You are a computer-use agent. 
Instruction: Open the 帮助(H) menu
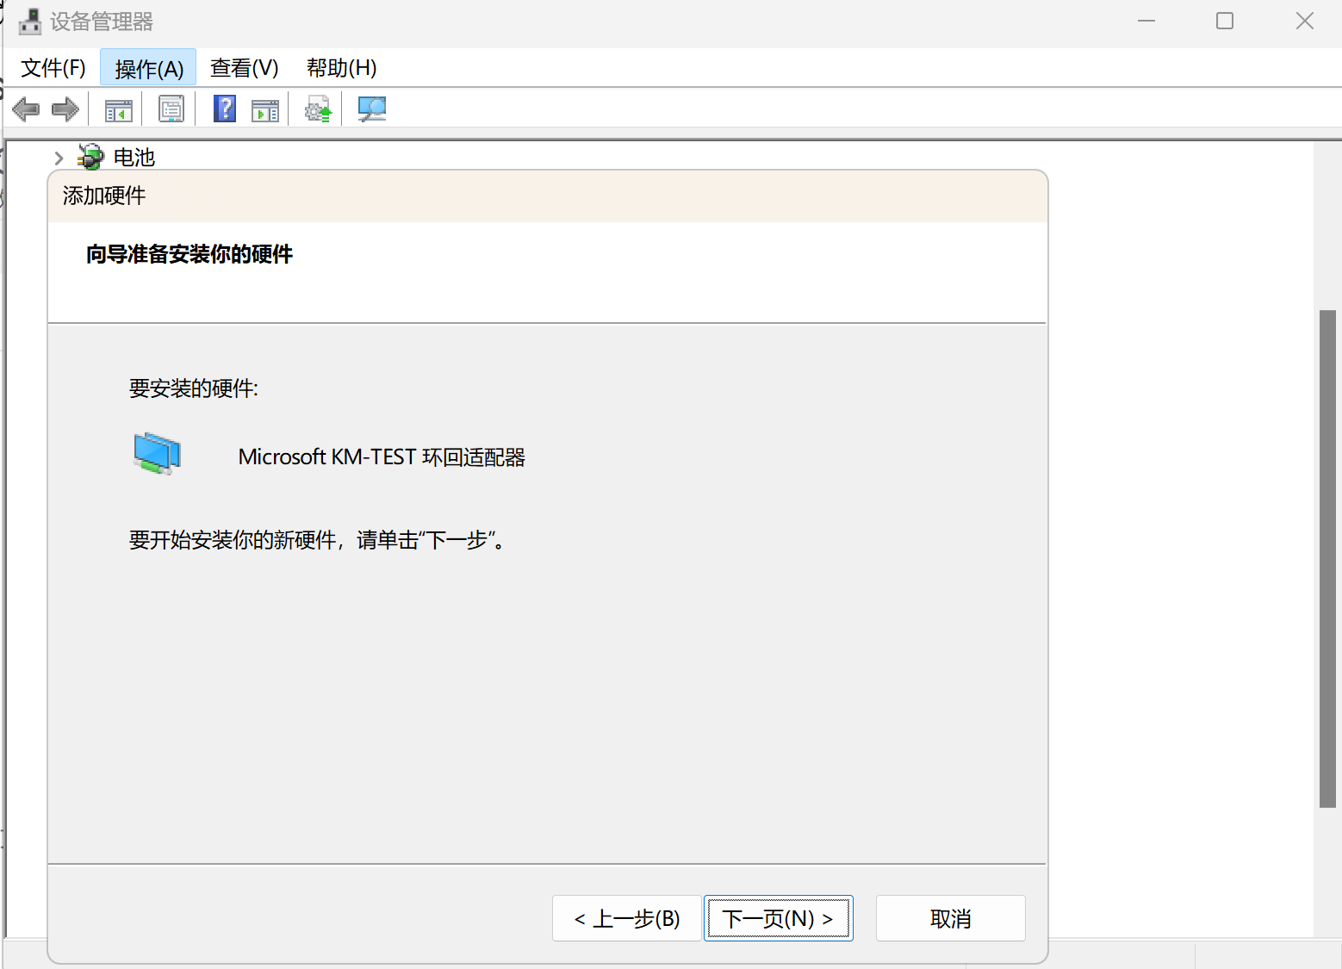(342, 68)
